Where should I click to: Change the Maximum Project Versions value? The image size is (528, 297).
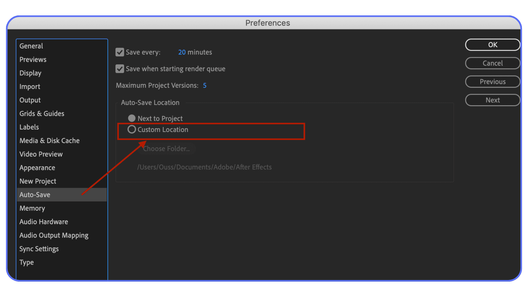click(205, 85)
